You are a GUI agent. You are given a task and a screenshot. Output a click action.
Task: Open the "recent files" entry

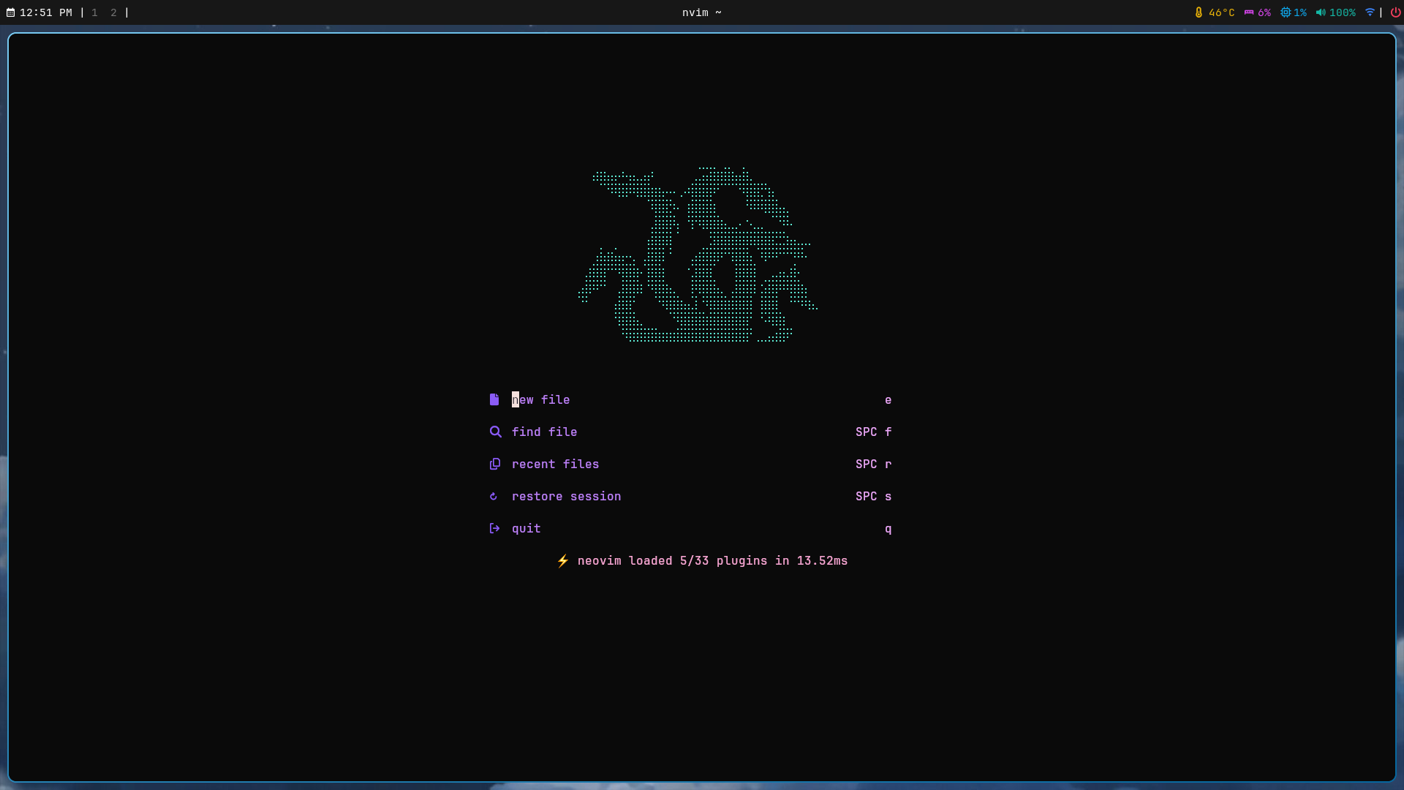click(555, 464)
